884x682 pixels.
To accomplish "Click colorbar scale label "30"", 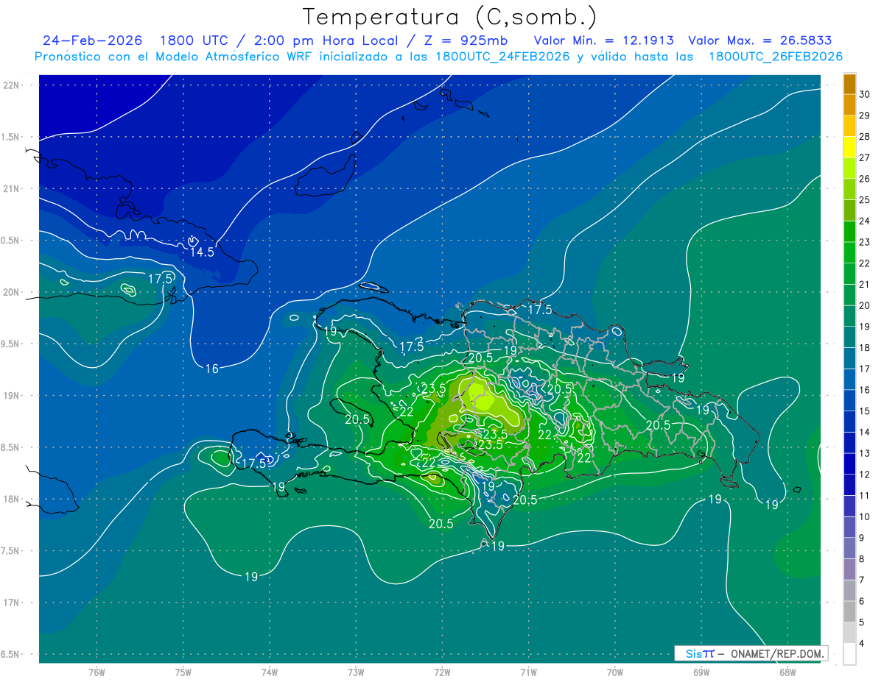I will pyautogui.click(x=866, y=94).
